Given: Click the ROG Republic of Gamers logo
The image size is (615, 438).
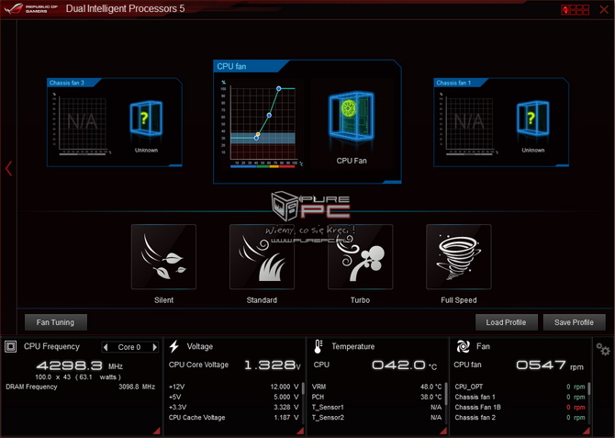Looking at the screenshot, I should 31,8.
